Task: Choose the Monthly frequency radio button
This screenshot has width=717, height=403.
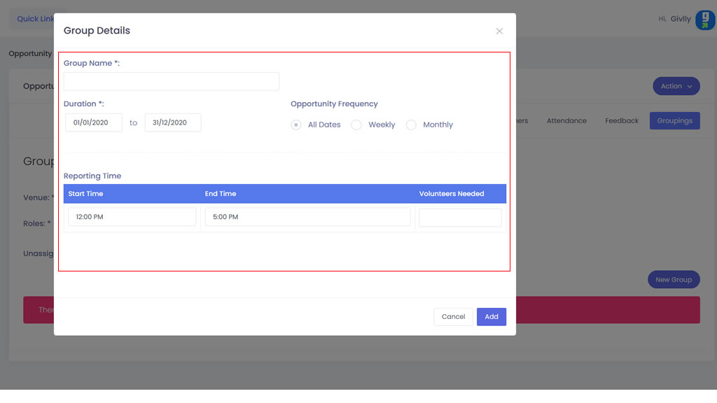Action: pos(411,125)
